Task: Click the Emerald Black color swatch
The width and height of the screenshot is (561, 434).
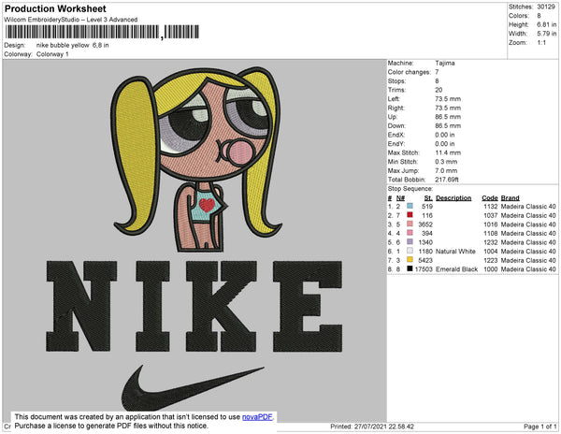Action: click(x=410, y=268)
